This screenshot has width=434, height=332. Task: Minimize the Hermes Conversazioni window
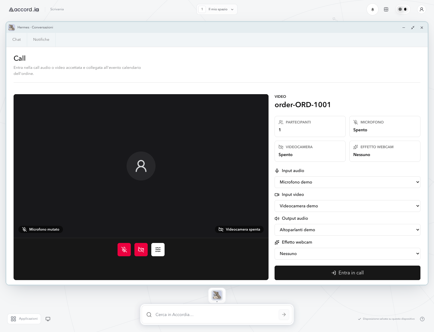click(404, 27)
